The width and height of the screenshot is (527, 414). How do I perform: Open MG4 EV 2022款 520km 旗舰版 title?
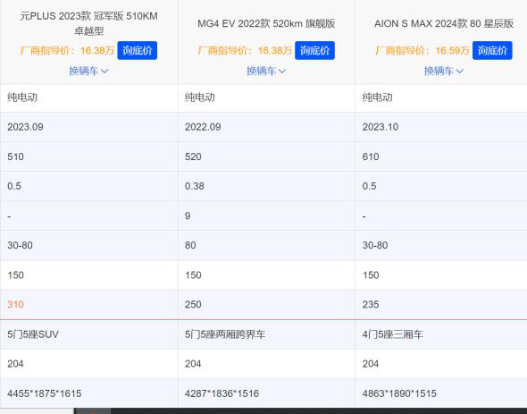point(266,23)
